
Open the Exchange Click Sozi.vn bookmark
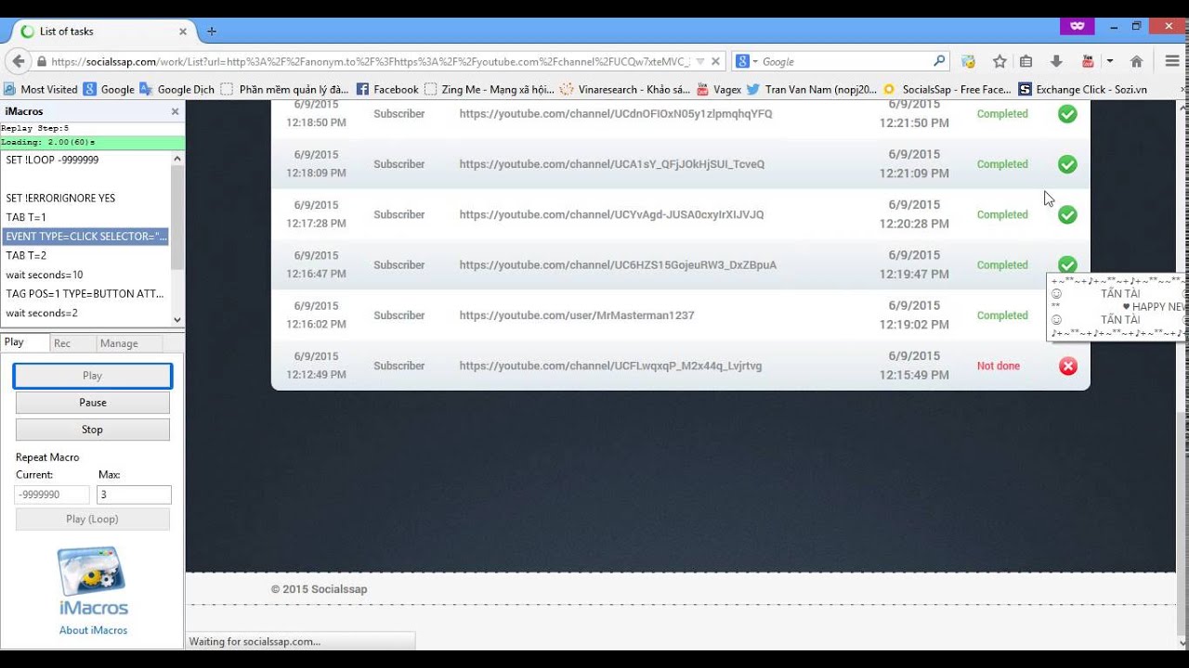[1083, 89]
